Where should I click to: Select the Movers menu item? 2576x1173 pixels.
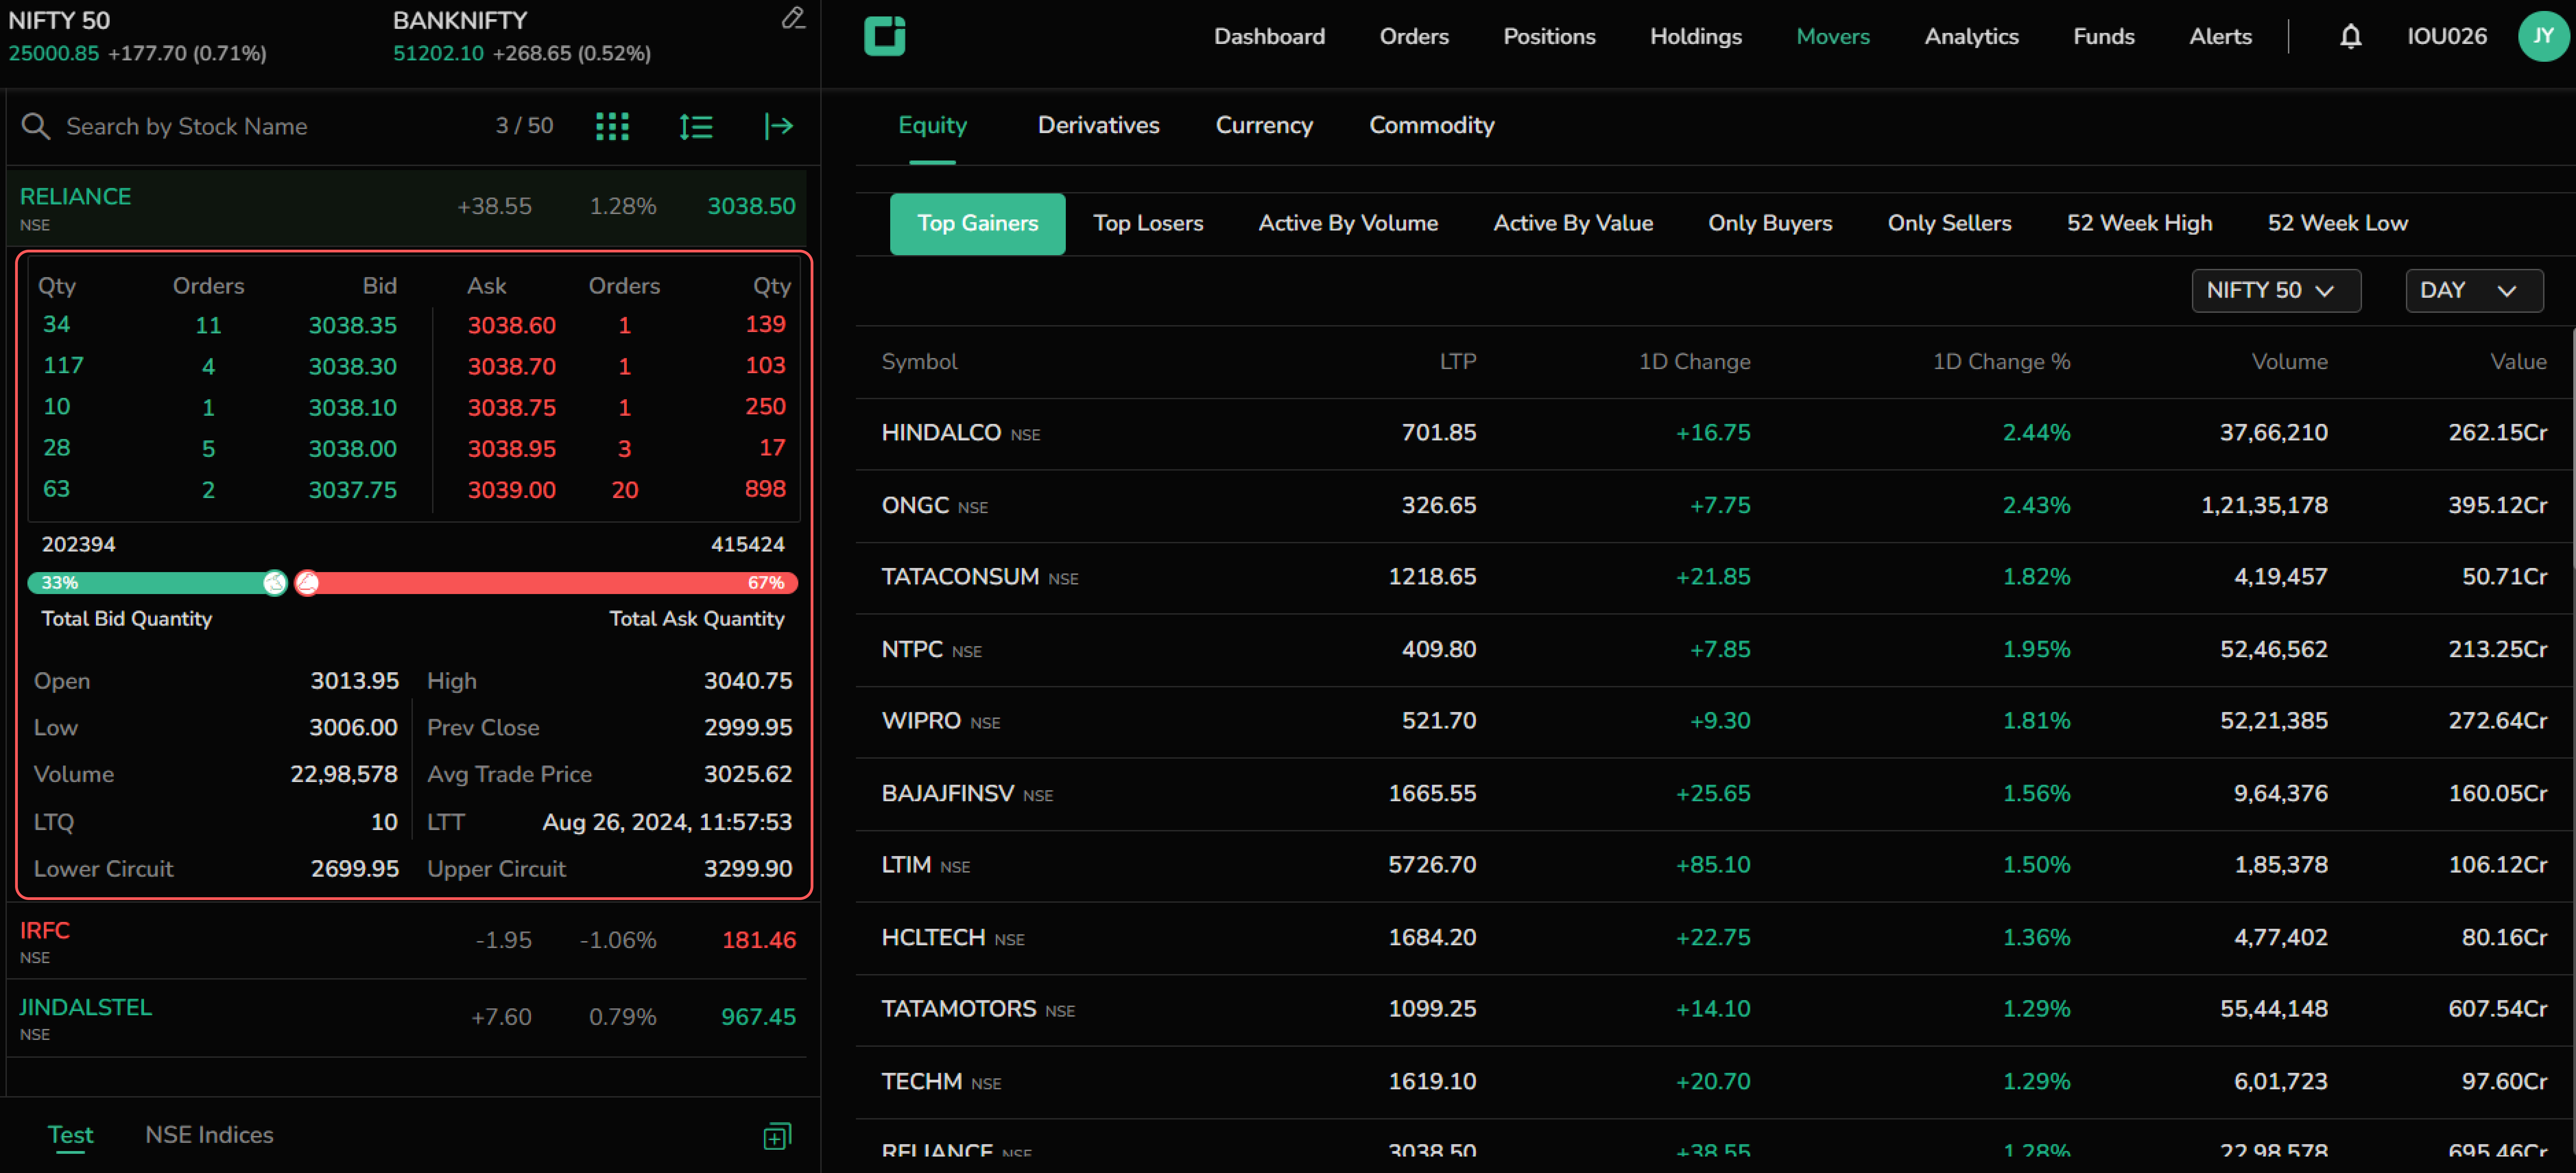(1833, 37)
